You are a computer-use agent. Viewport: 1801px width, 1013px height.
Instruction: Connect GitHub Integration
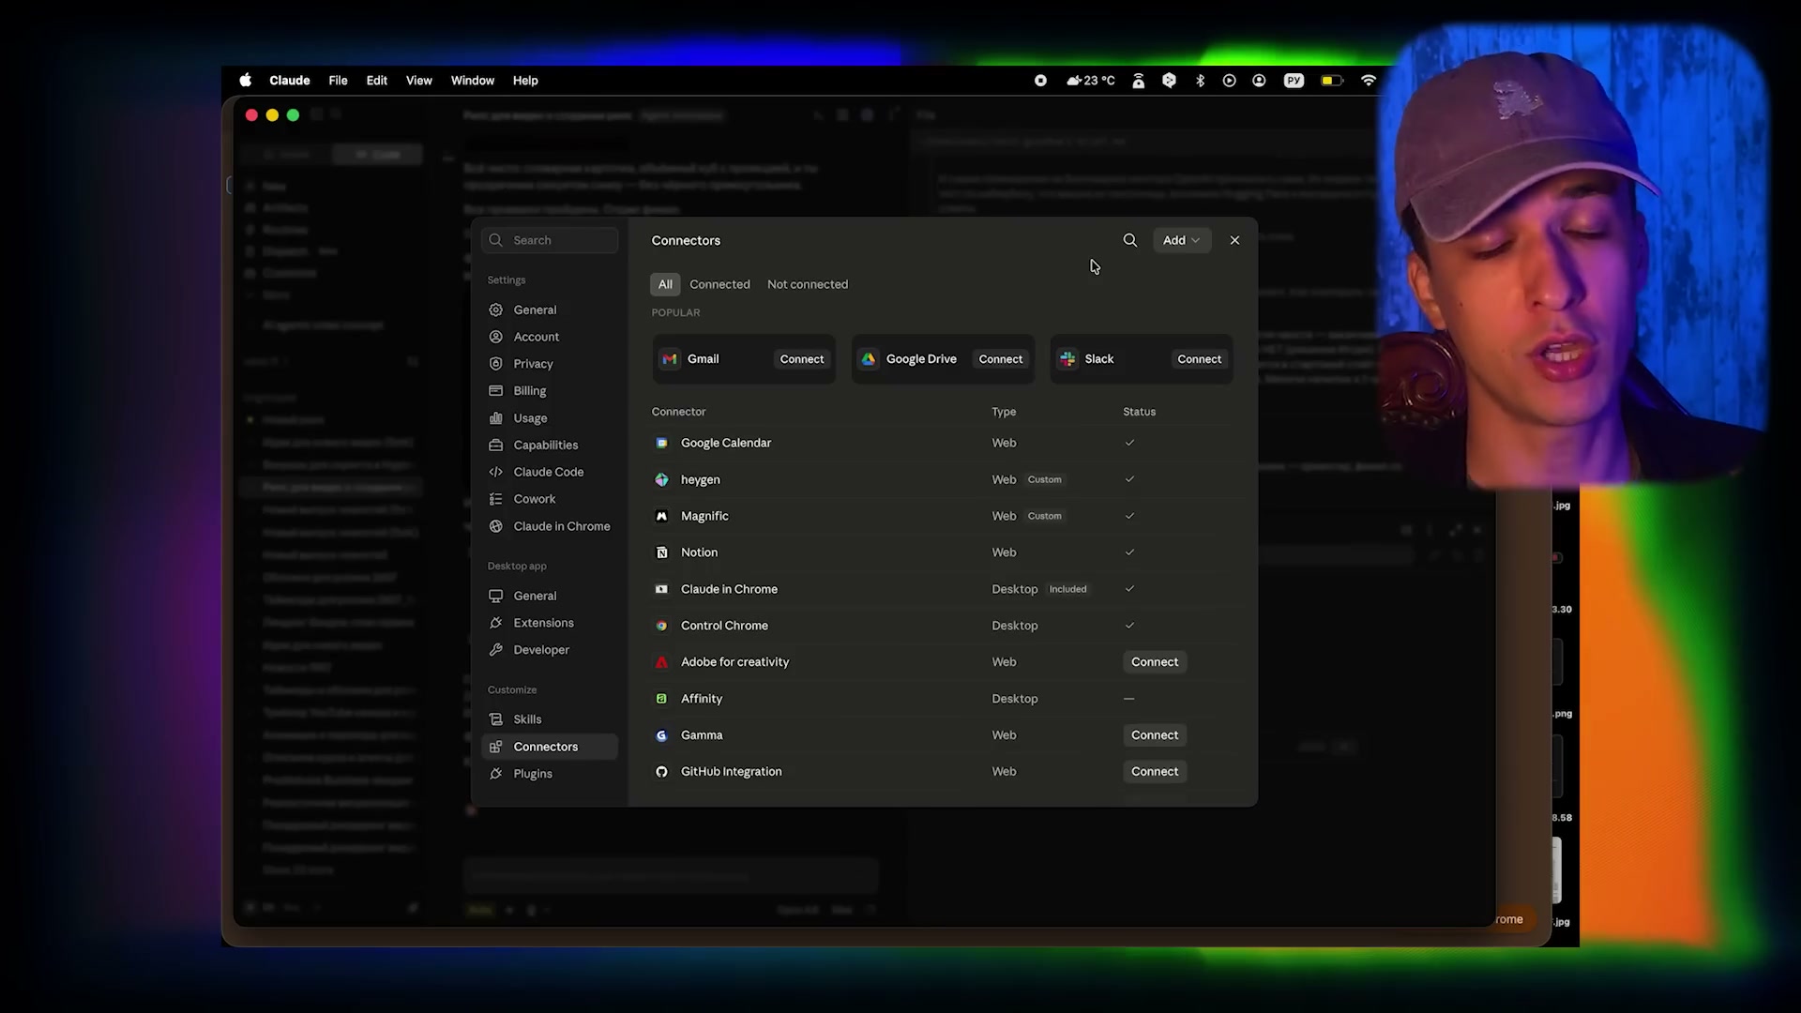click(1155, 772)
